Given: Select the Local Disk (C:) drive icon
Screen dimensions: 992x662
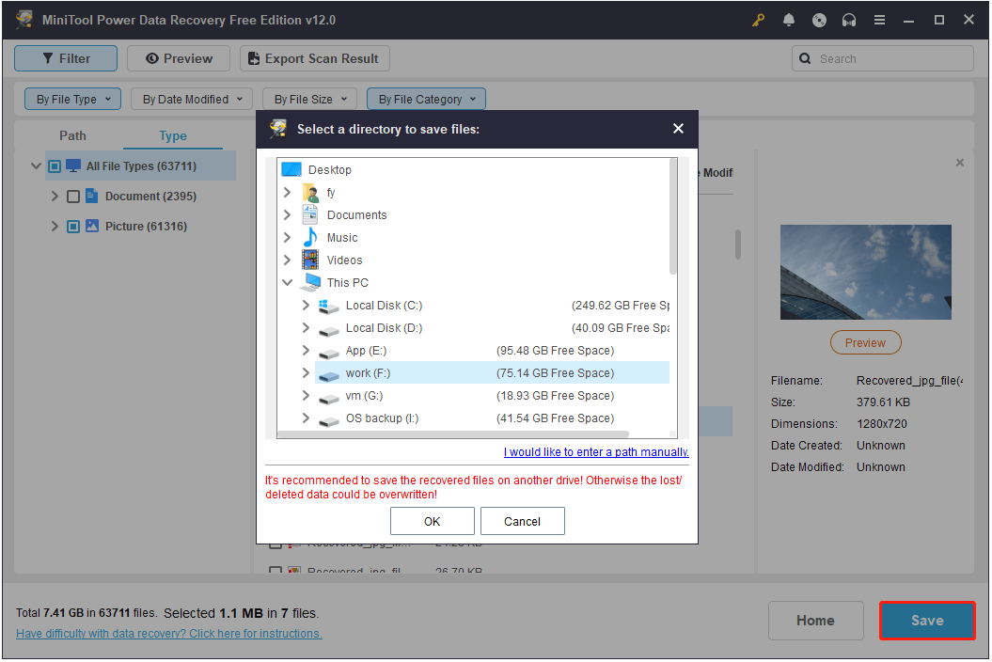Looking at the screenshot, I should pos(328,306).
